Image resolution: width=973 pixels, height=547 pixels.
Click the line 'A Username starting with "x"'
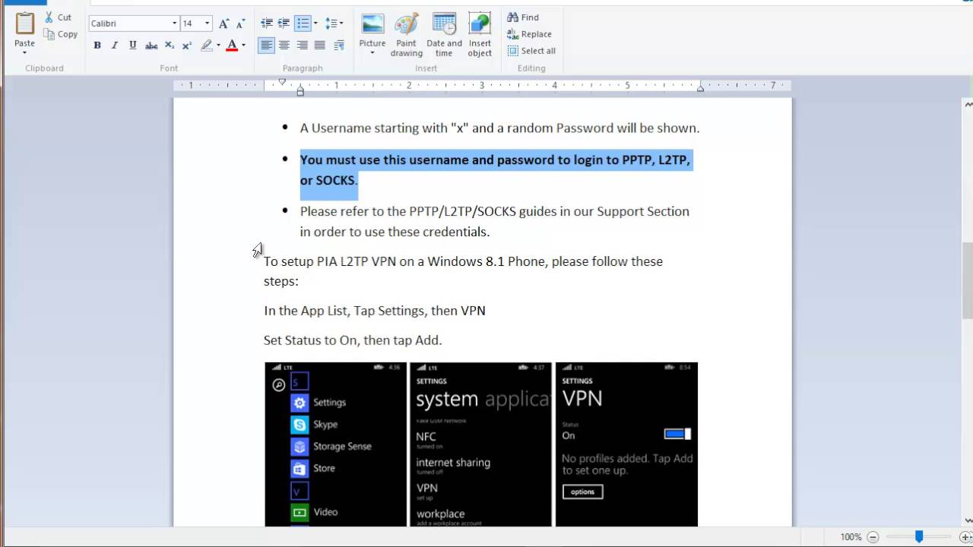(x=499, y=128)
